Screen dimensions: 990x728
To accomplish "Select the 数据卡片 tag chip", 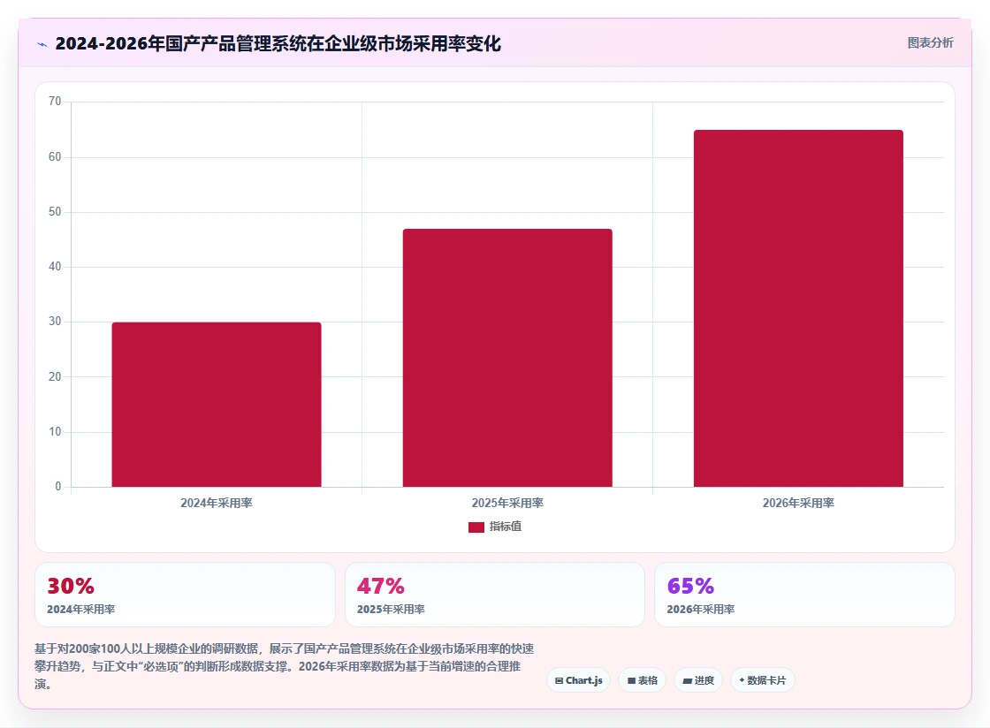I will [x=763, y=680].
